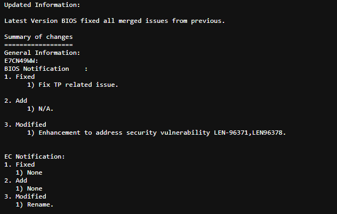Click '3. Modified' under BIOS Notification
Image resolution: width=337 pixels, height=214 pixels.
point(25,125)
